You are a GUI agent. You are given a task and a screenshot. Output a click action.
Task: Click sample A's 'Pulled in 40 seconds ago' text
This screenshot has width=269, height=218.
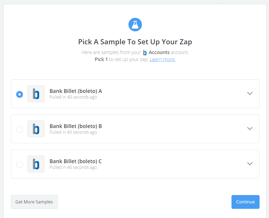(73, 97)
